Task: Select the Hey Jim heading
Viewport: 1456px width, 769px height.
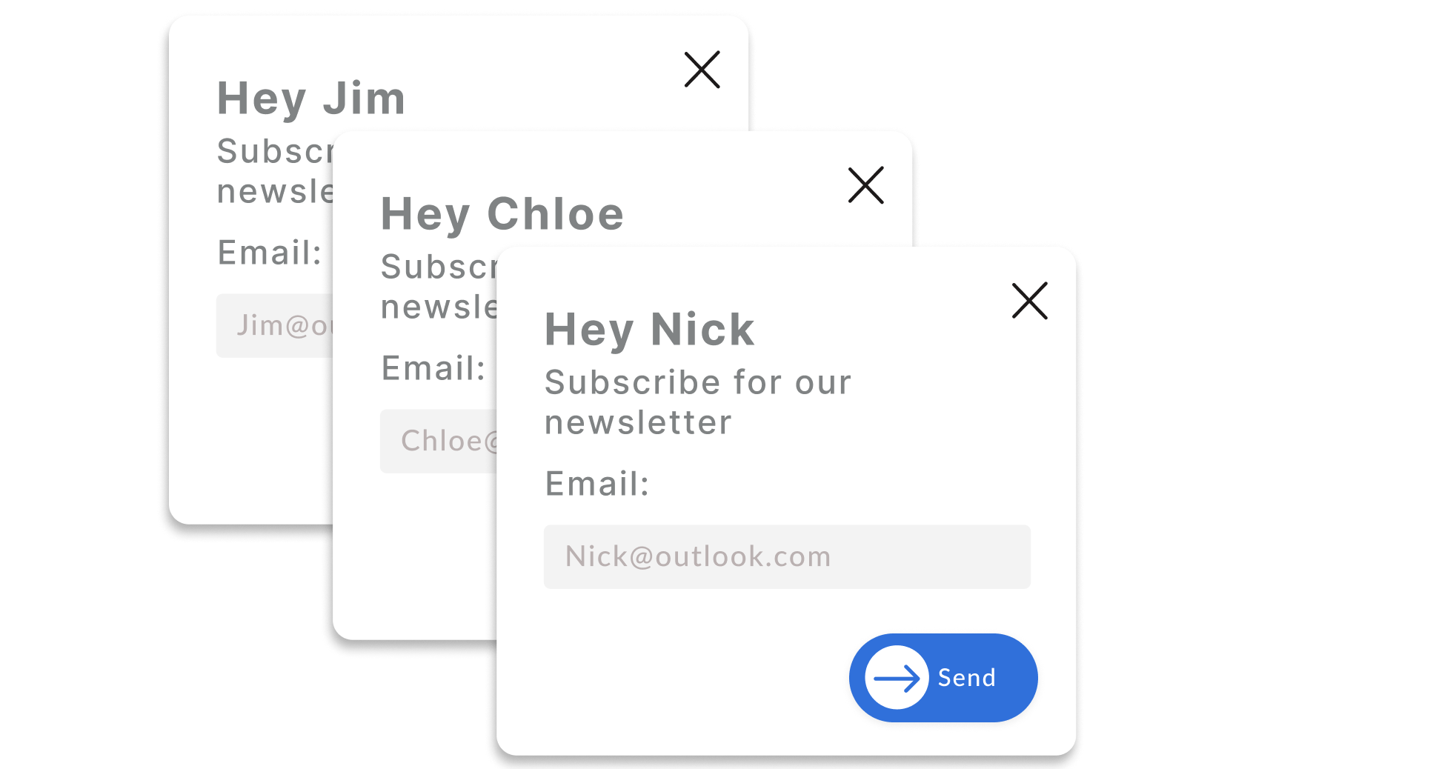Action: pyautogui.click(x=311, y=99)
